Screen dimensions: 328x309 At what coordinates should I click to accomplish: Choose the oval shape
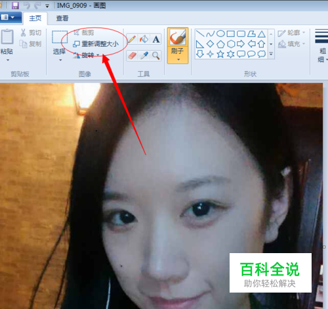220,34
